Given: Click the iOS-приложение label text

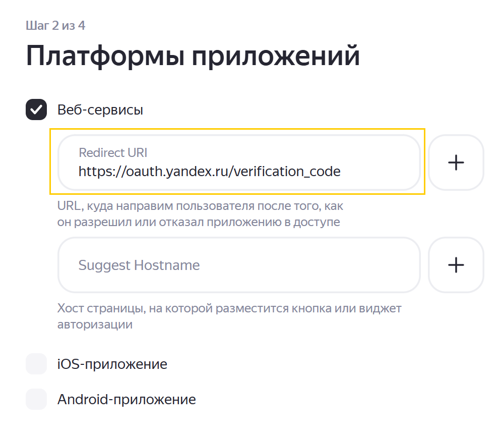Looking at the screenshot, I should [x=112, y=364].
